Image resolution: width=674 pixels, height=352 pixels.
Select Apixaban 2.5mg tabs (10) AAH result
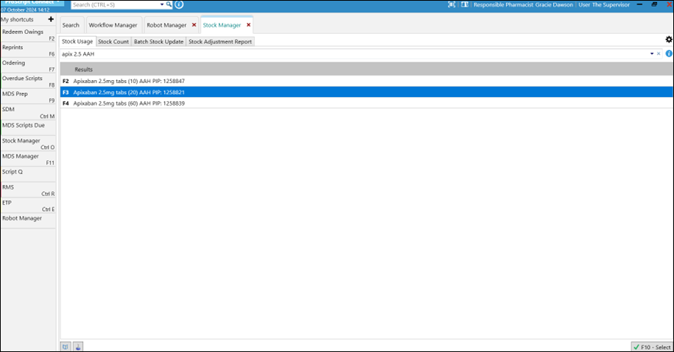click(x=366, y=81)
